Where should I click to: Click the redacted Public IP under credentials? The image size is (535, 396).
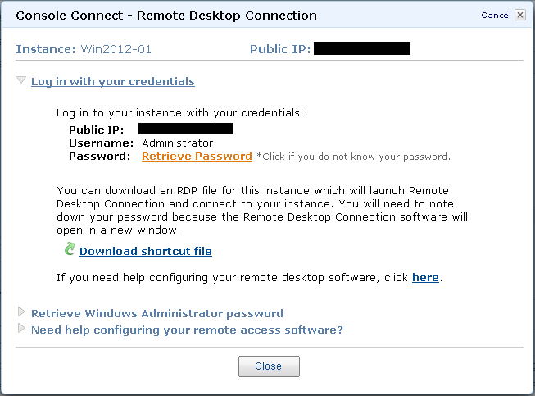pos(186,129)
